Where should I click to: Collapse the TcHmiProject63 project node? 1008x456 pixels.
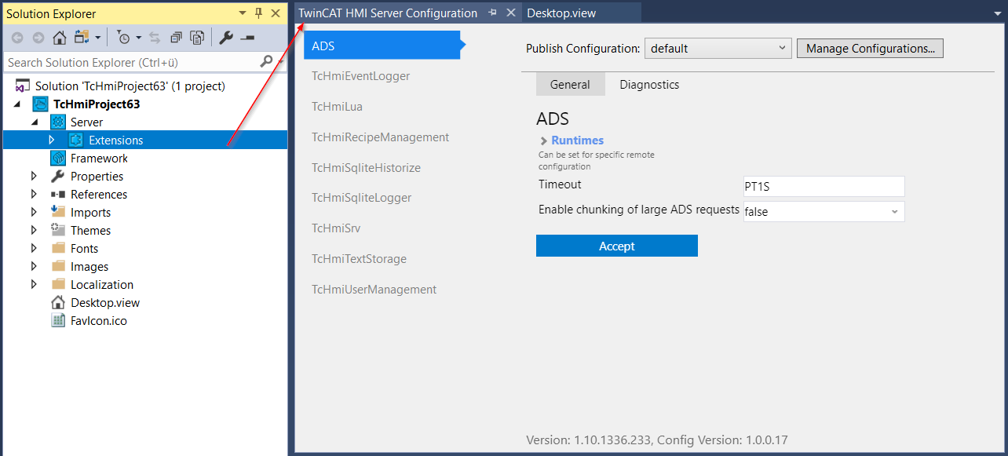(x=17, y=104)
